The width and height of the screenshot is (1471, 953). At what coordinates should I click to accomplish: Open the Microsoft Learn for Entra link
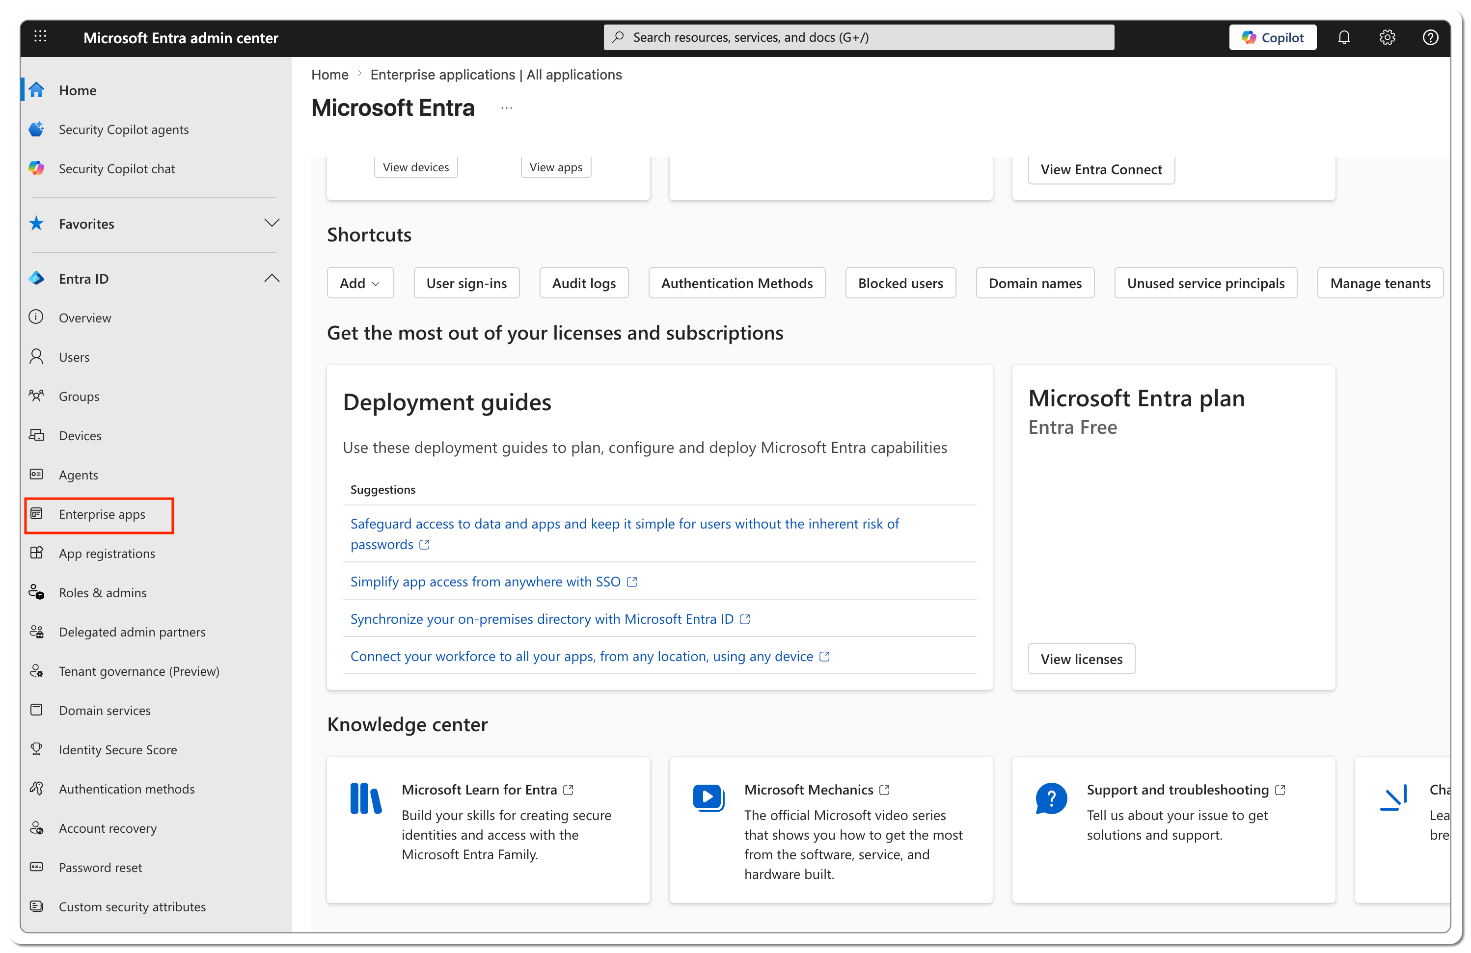tap(488, 790)
